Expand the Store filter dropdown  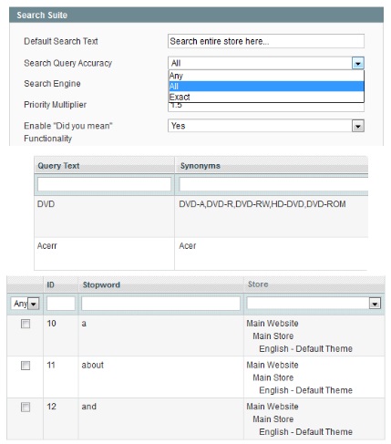[x=314, y=304]
